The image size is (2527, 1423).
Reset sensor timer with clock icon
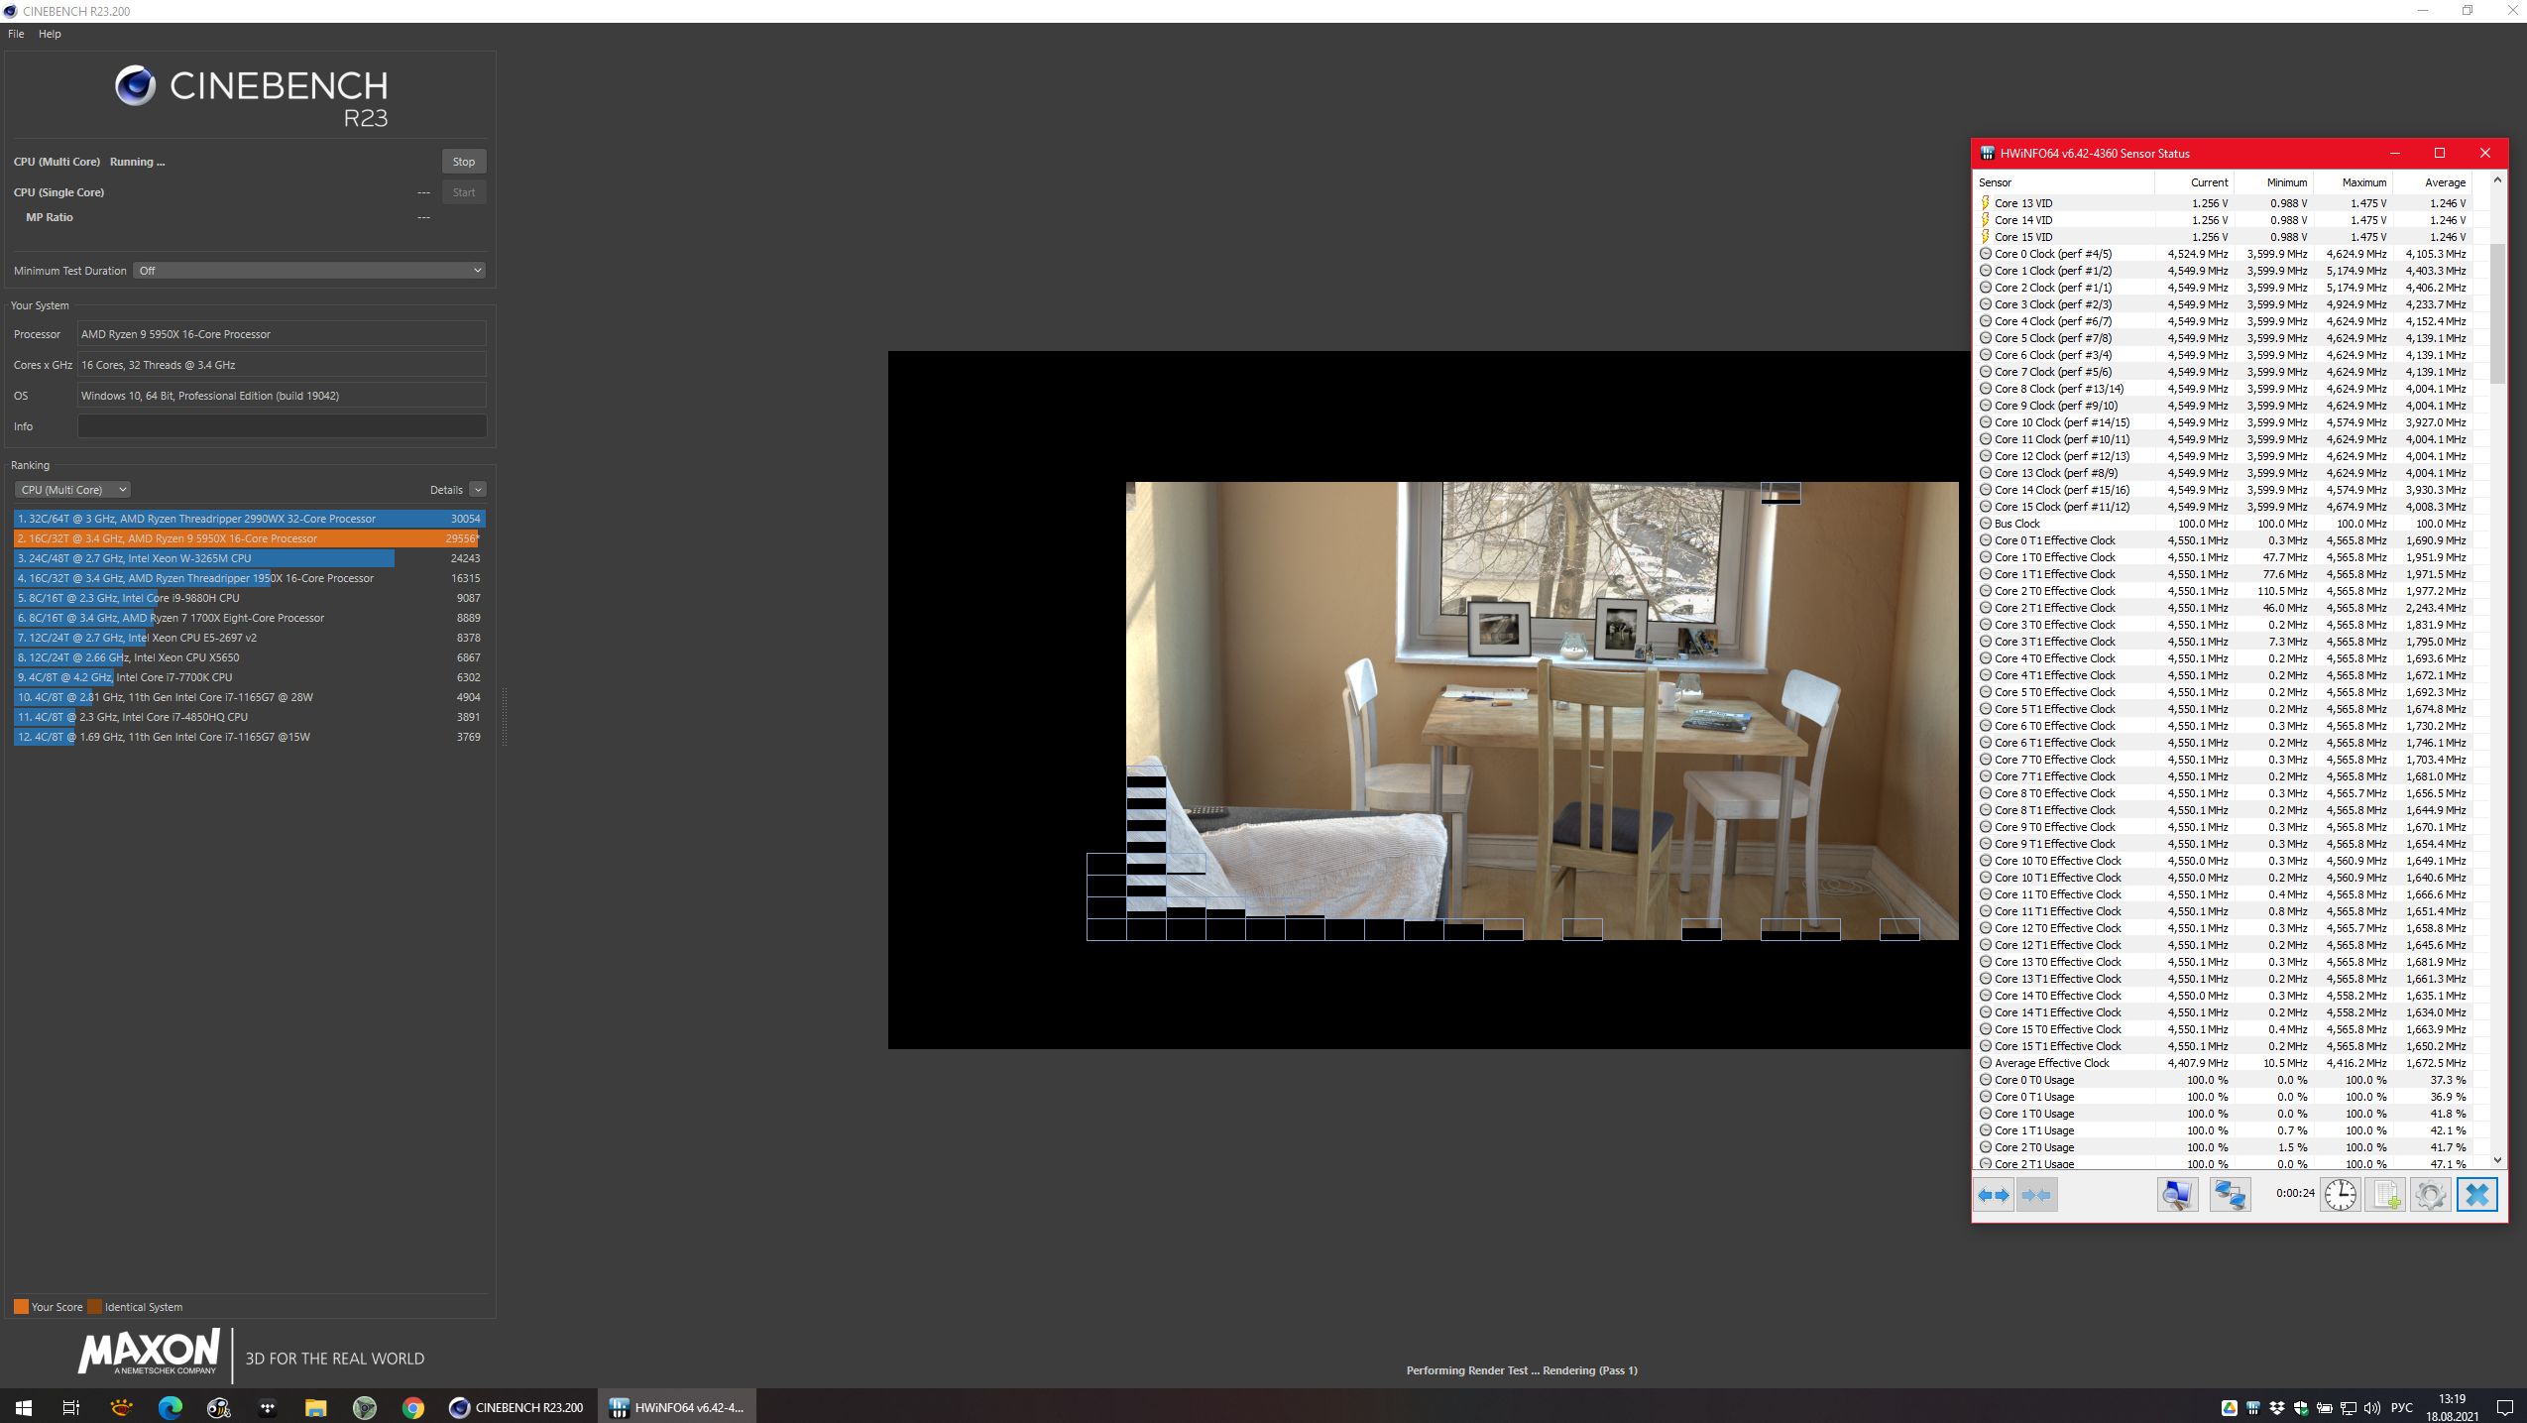click(x=2340, y=1195)
